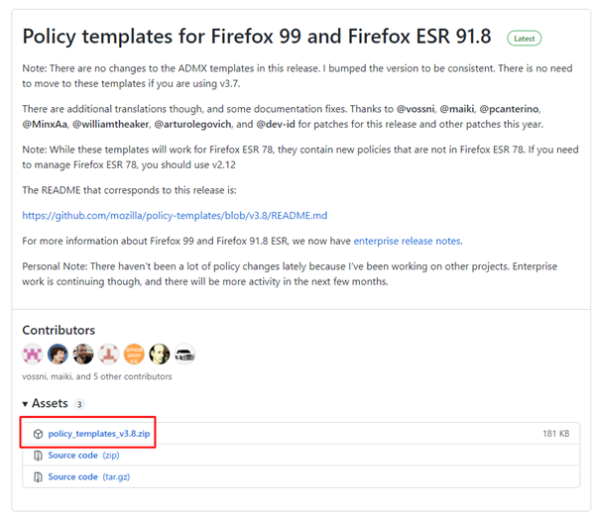Open the @MinxAa mention
The width and height of the screenshot is (595, 514).
point(45,125)
